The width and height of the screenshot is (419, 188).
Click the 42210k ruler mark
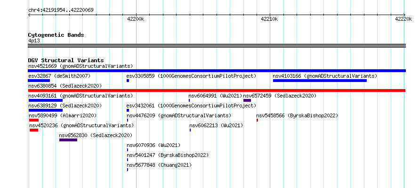pos(270,19)
